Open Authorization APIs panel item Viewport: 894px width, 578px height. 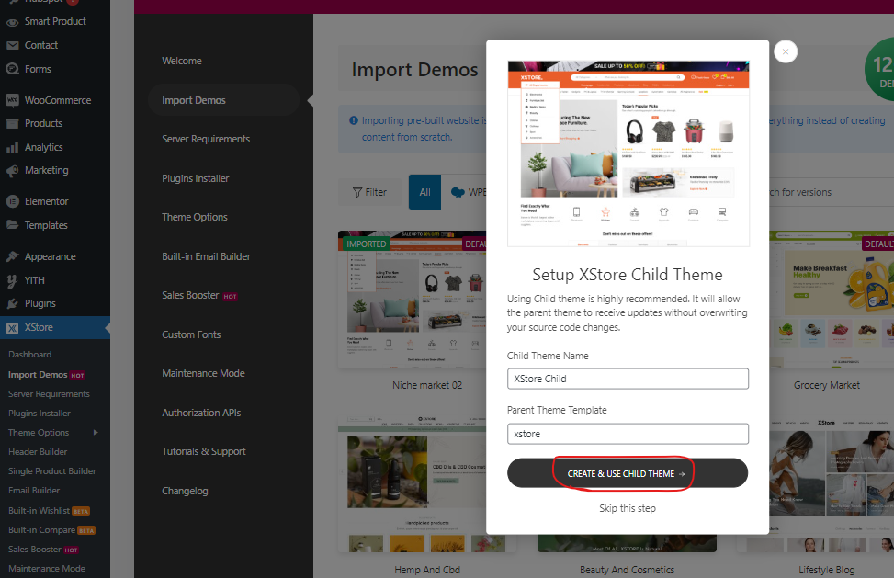tap(201, 413)
